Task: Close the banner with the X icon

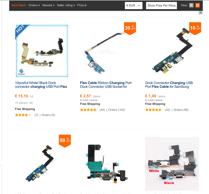Action: point(201,13)
